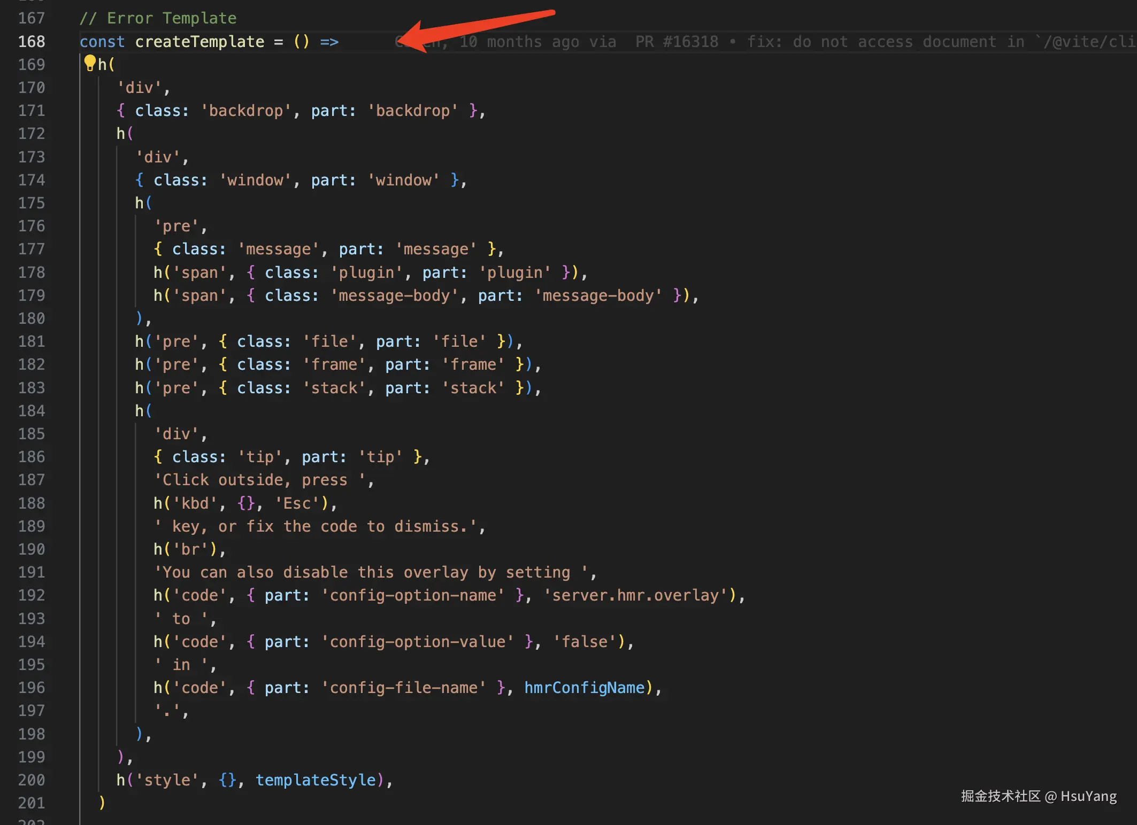Click line number 201 in the gutter
The width and height of the screenshot is (1137, 825).
pos(32,803)
